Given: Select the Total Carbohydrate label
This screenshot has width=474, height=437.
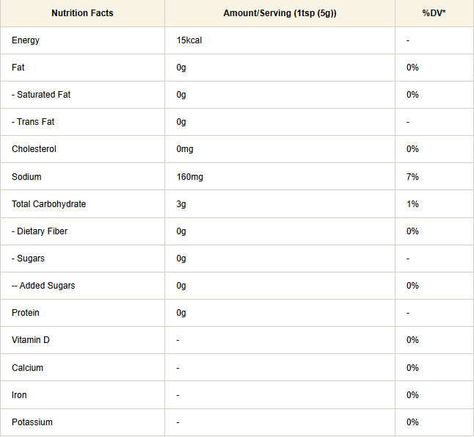Looking at the screenshot, I should coord(48,204).
